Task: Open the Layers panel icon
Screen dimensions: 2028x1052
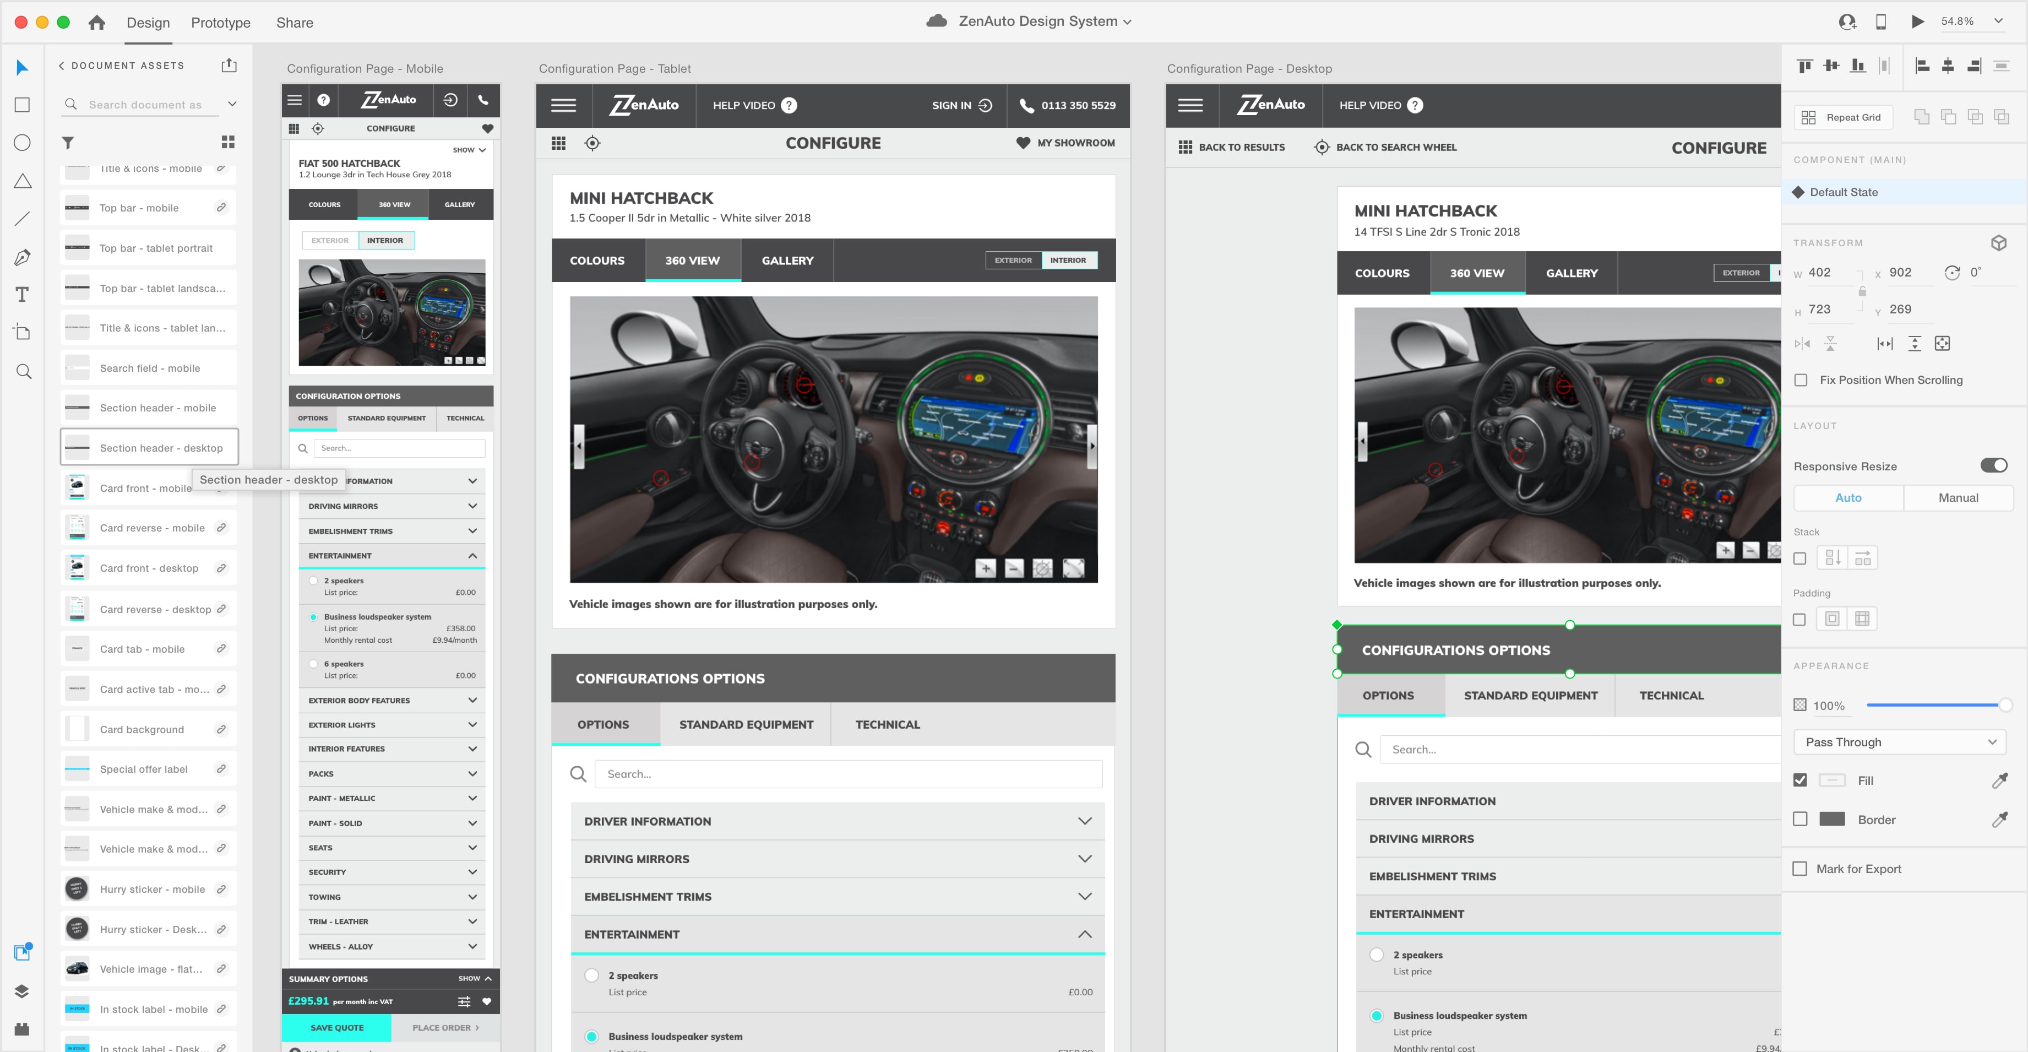Action: click(x=22, y=991)
